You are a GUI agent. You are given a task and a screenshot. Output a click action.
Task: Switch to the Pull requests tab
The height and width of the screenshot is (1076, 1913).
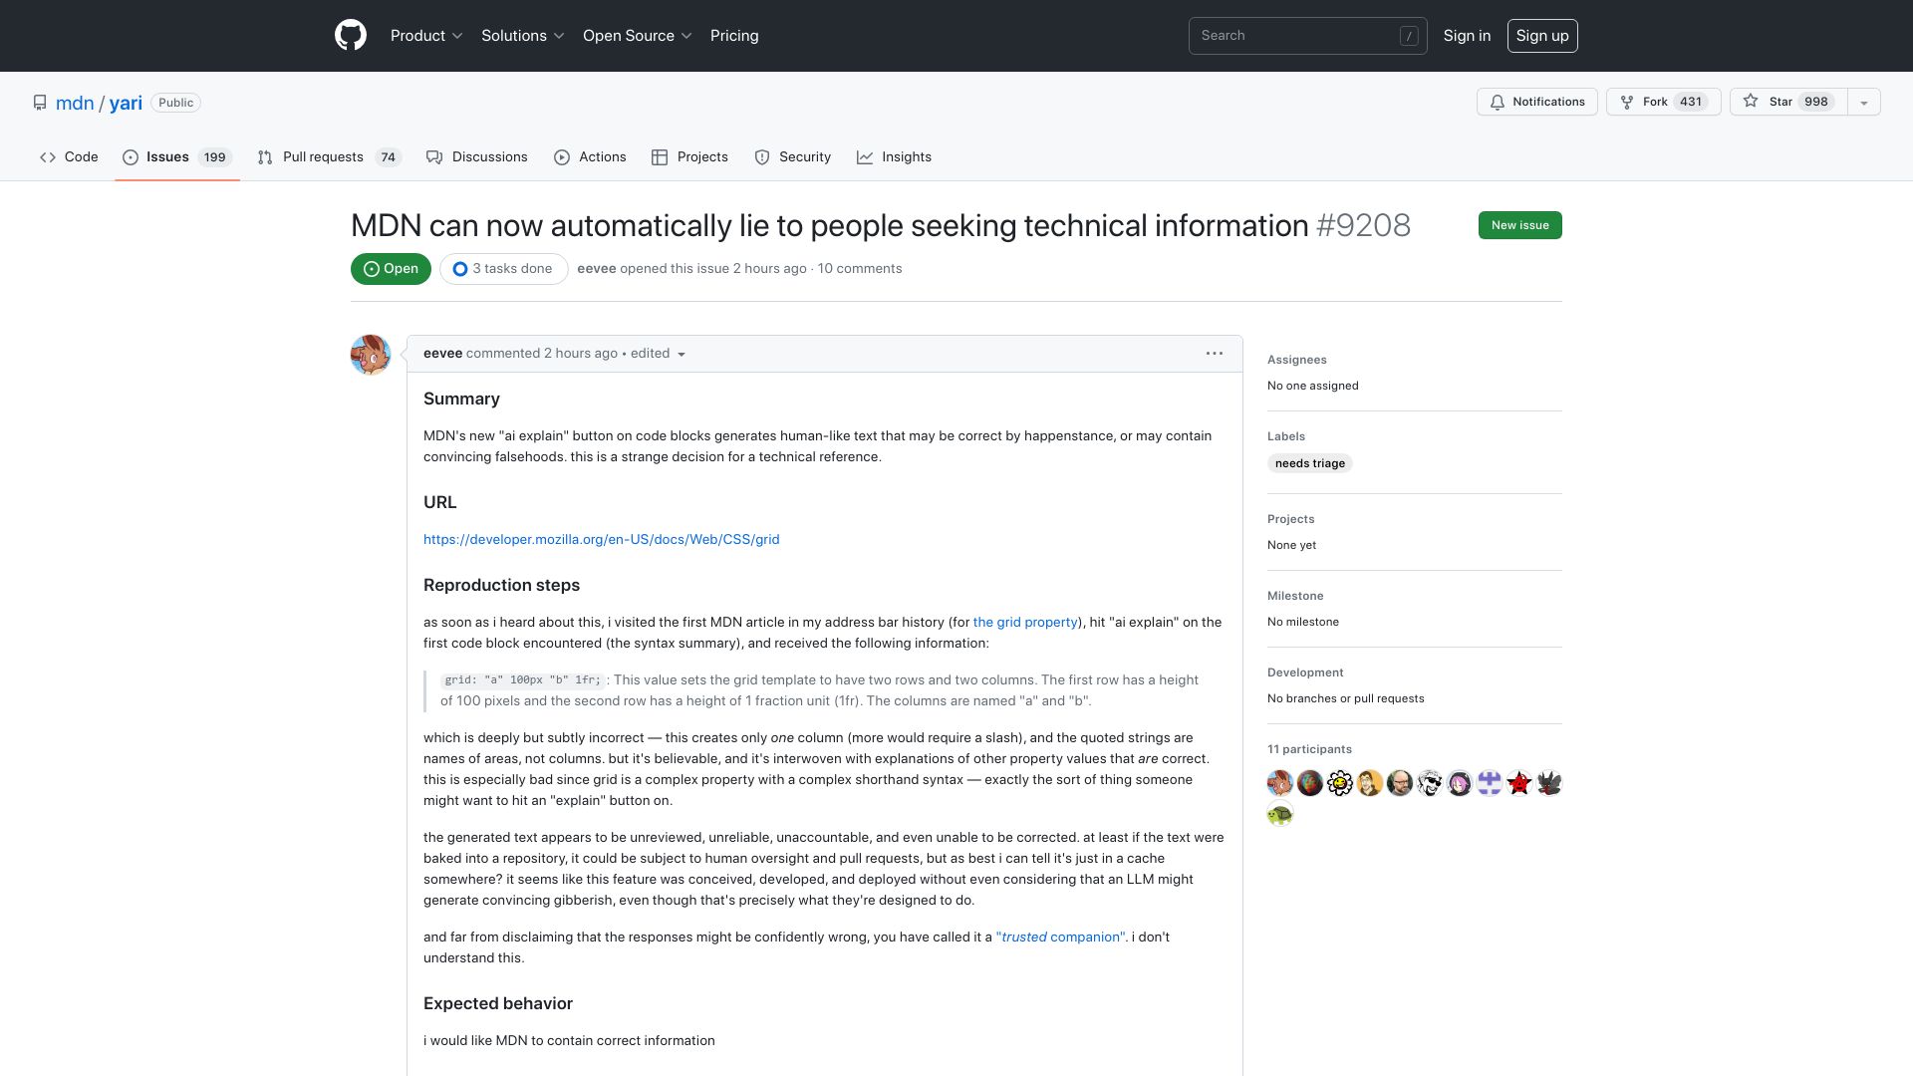tap(329, 157)
